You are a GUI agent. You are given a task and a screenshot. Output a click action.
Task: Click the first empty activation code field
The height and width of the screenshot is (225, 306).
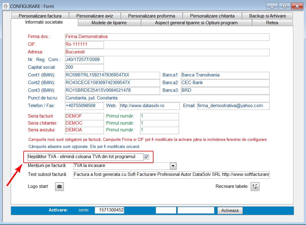(166, 210)
